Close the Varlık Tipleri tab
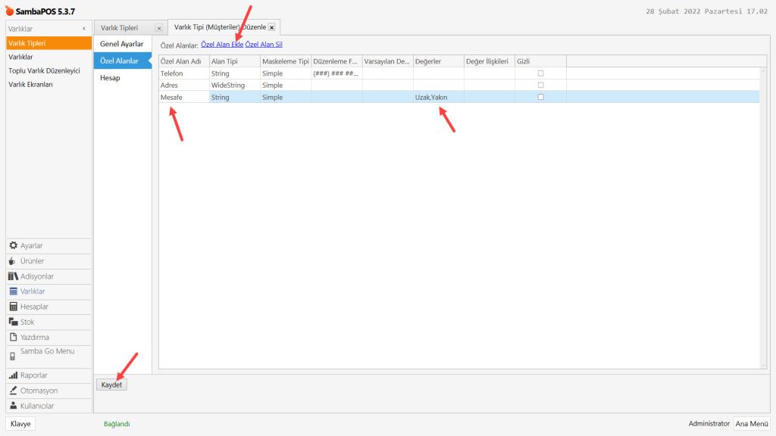Screen dimensions: 776x436 [x=158, y=28]
